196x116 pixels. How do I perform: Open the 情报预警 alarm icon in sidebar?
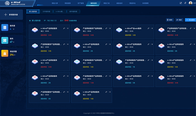(x=5, y=53)
